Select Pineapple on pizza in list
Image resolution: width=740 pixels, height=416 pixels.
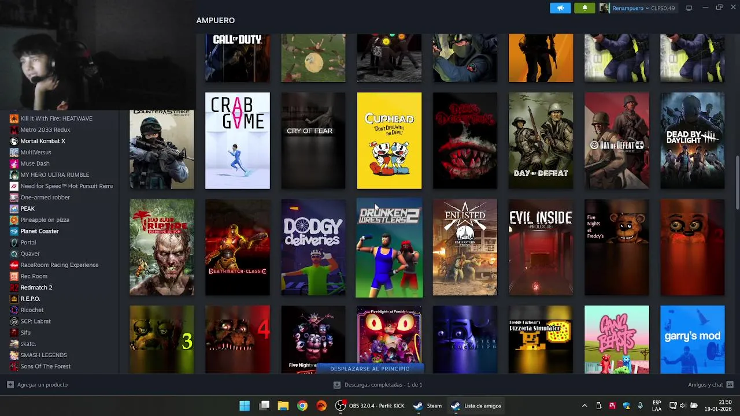coord(45,220)
